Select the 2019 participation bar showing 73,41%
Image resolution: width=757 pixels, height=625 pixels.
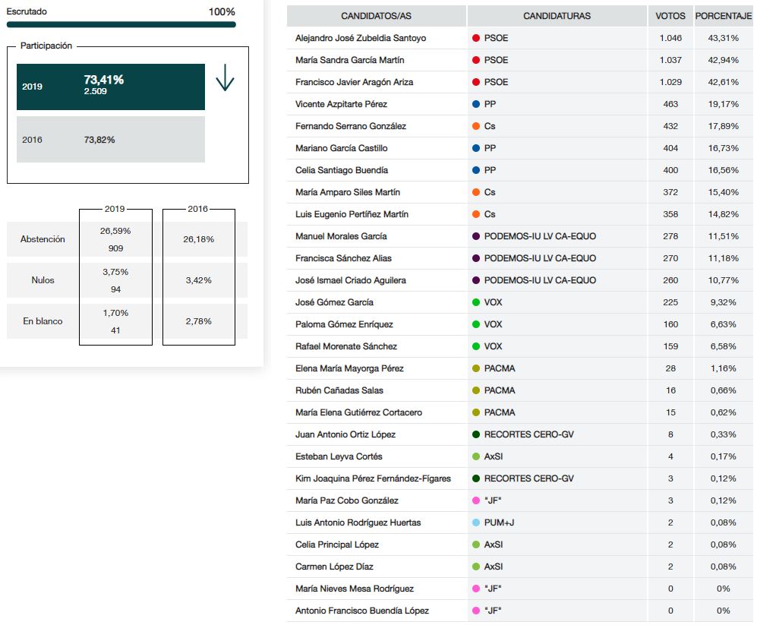(111, 87)
